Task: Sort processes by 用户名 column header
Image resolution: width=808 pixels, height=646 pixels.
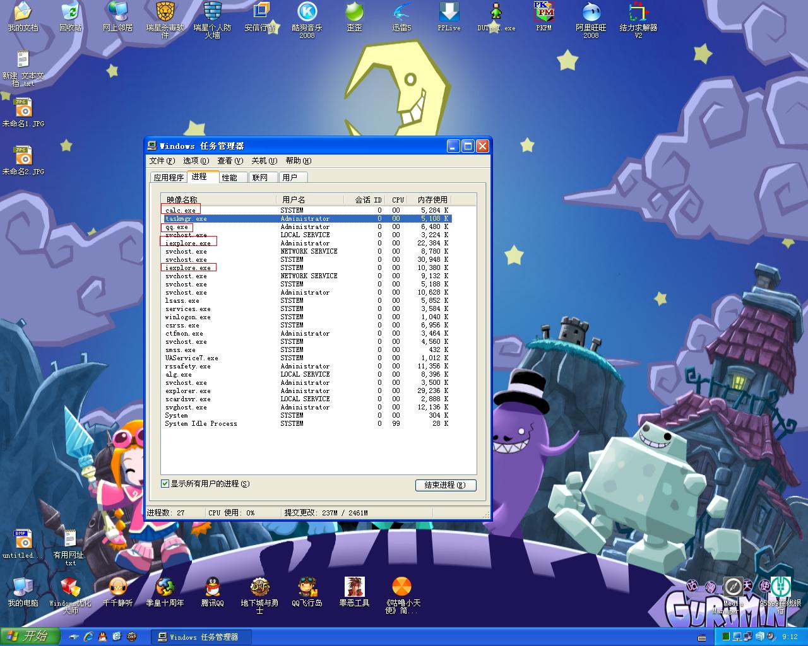Action: point(311,200)
